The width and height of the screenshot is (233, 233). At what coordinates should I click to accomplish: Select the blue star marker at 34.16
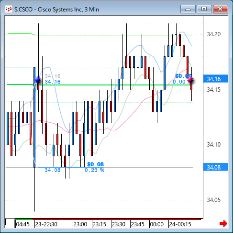tap(38, 80)
